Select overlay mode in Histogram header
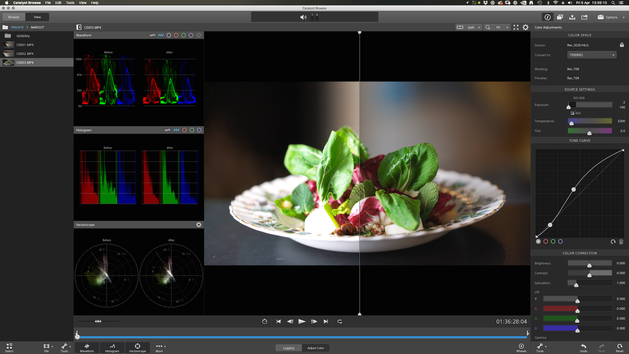The image size is (629, 354). pyautogui.click(x=167, y=130)
